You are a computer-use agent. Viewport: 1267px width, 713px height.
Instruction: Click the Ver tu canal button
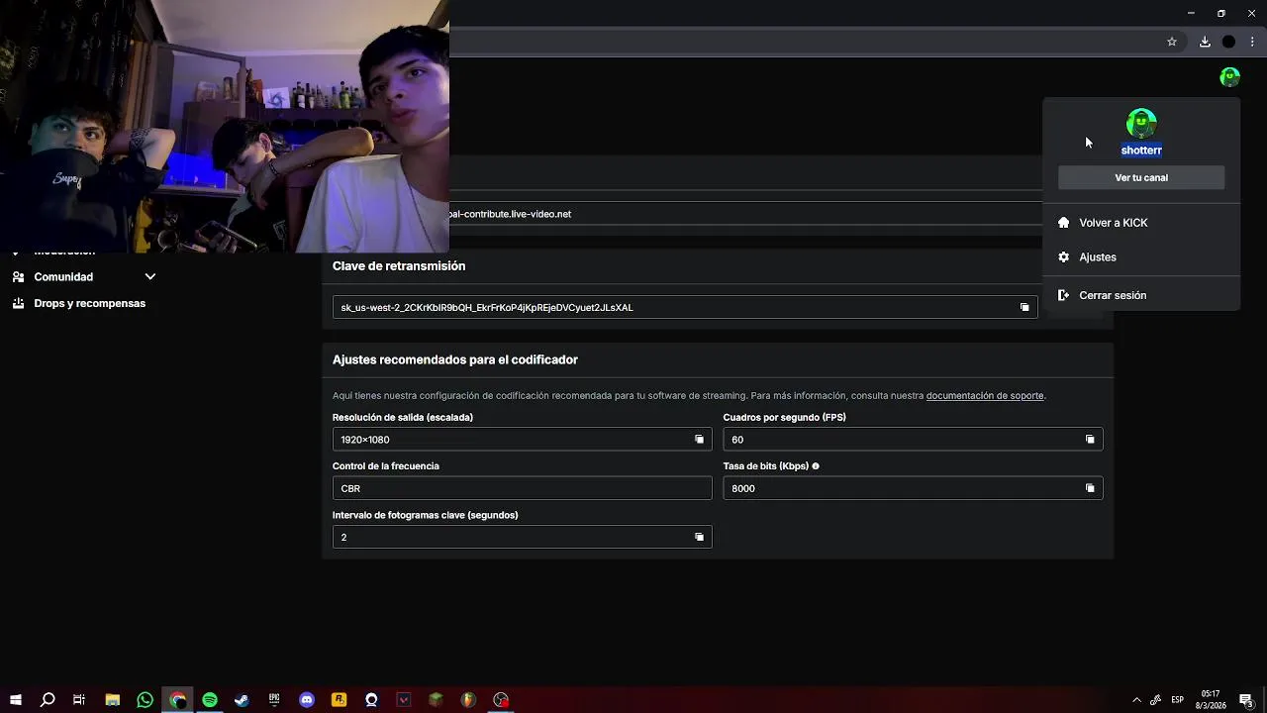click(x=1141, y=178)
